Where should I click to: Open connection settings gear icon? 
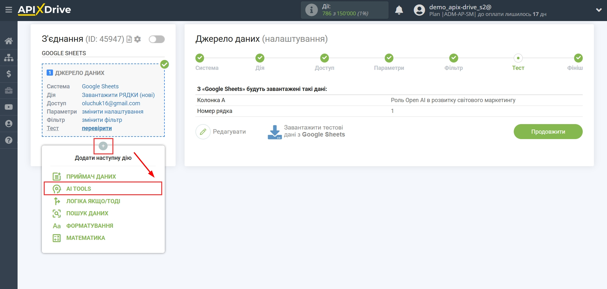[x=138, y=39]
